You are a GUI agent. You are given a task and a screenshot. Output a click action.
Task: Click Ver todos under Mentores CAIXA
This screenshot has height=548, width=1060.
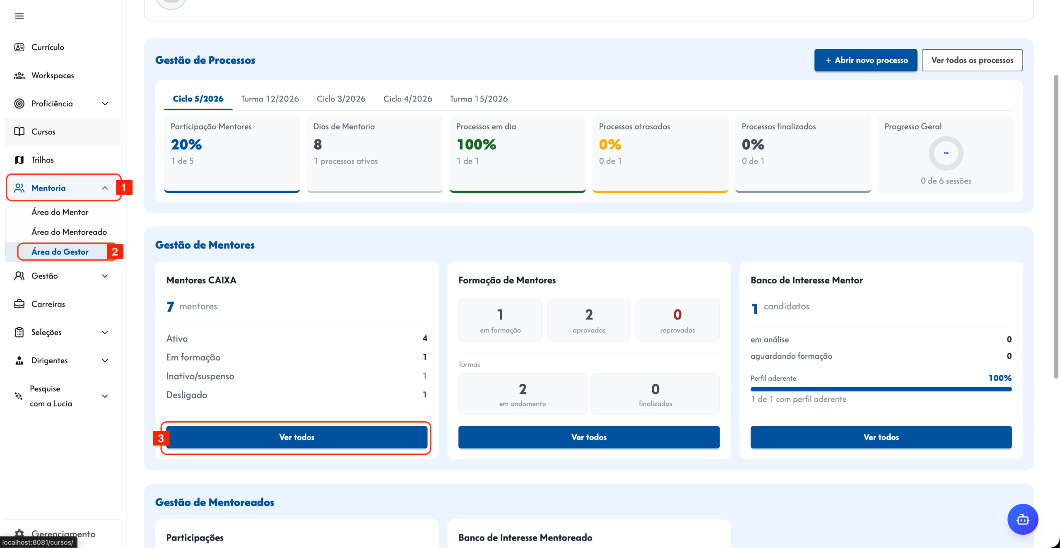pos(296,437)
